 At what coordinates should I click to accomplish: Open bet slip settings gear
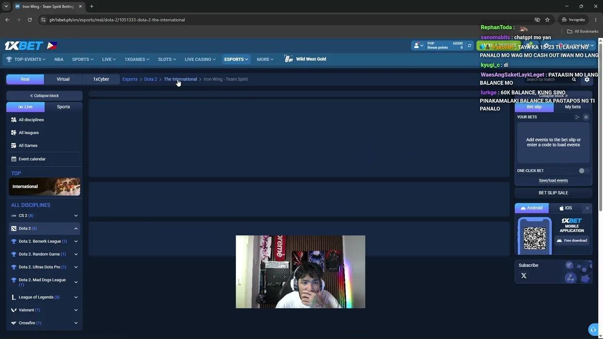pos(586,117)
